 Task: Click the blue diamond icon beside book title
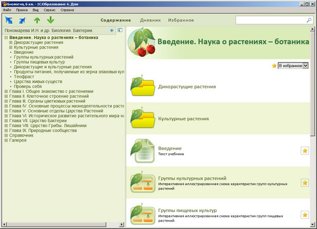coord(112,30)
